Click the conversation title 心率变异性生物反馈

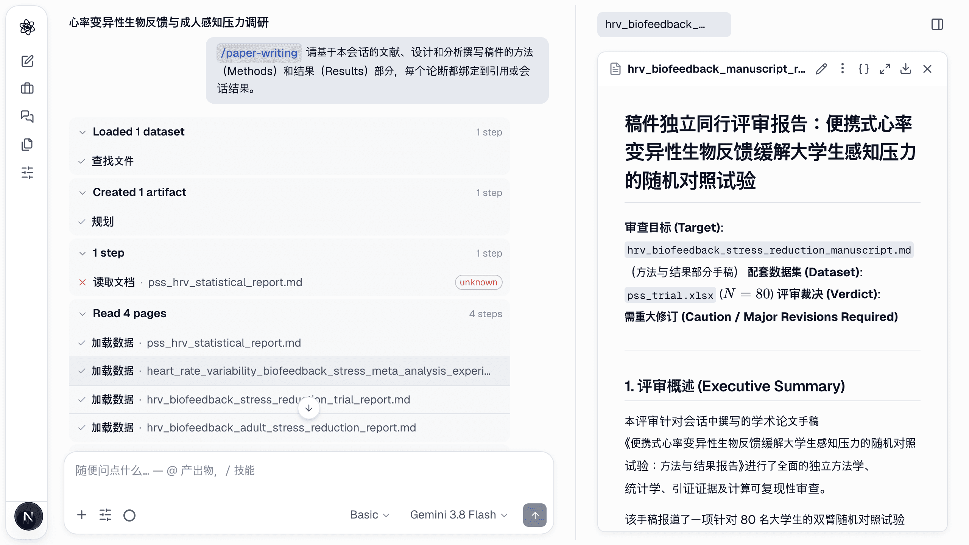click(169, 23)
